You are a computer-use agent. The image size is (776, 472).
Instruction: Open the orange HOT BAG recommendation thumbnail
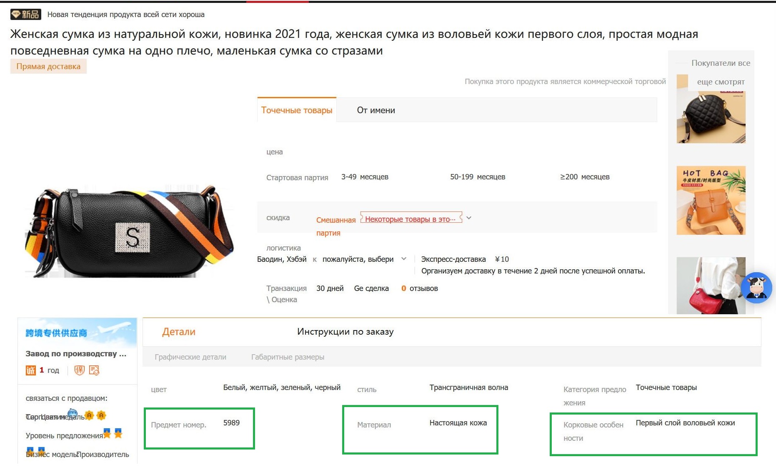pos(711,200)
